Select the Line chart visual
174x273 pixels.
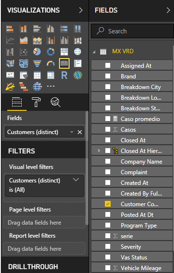10,40
